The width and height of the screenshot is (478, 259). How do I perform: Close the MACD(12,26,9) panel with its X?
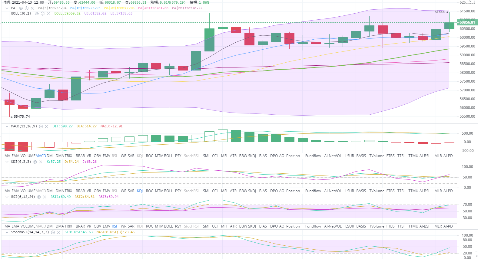pos(47,126)
